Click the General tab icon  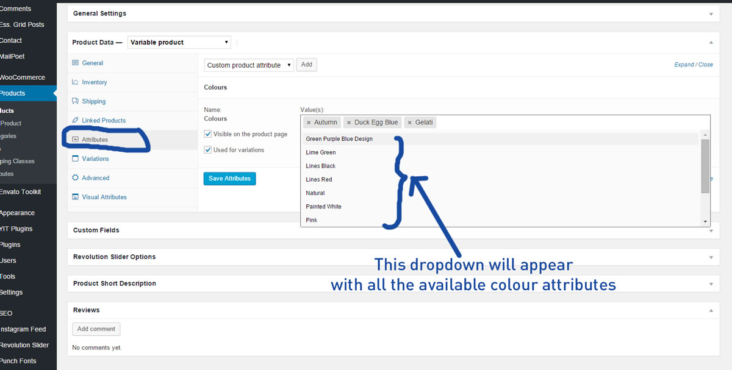pyautogui.click(x=76, y=63)
